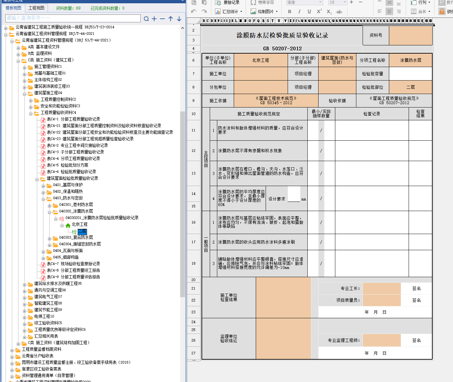Open the font size combo box

point(338,2)
